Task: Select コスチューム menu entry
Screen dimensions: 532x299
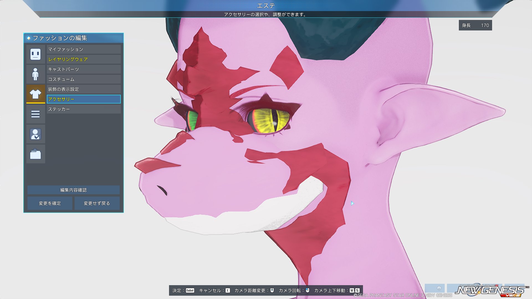Action: (84, 79)
